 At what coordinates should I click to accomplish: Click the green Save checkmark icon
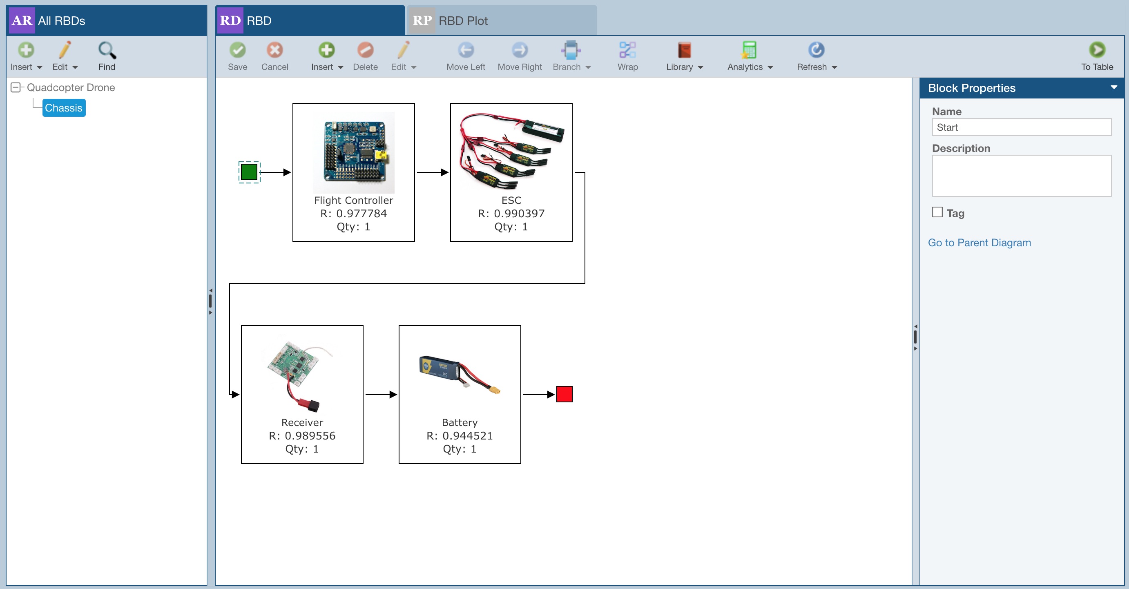(237, 50)
